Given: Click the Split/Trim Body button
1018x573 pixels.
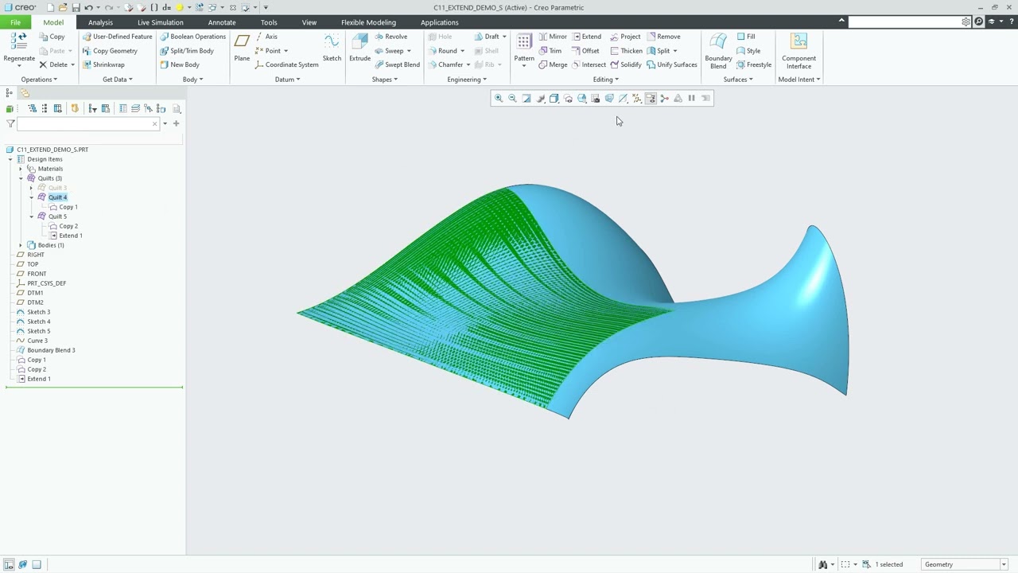Looking at the screenshot, I should click(x=187, y=51).
